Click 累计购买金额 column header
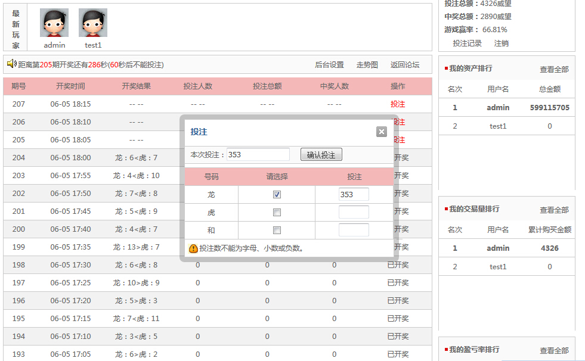585x361 pixels. click(550, 229)
